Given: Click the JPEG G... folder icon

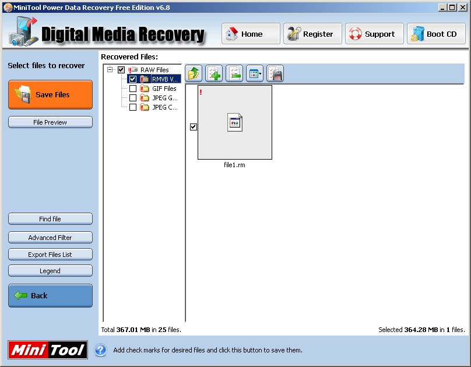Looking at the screenshot, I should tap(145, 98).
